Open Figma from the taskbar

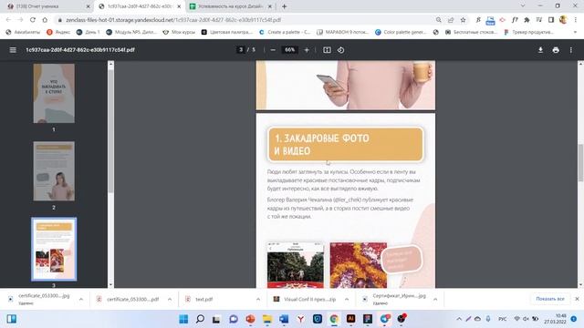(368, 319)
